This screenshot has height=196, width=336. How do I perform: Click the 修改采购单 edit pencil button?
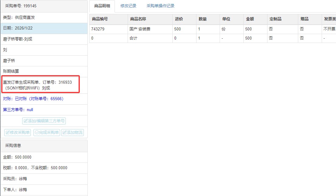click(x=18, y=133)
